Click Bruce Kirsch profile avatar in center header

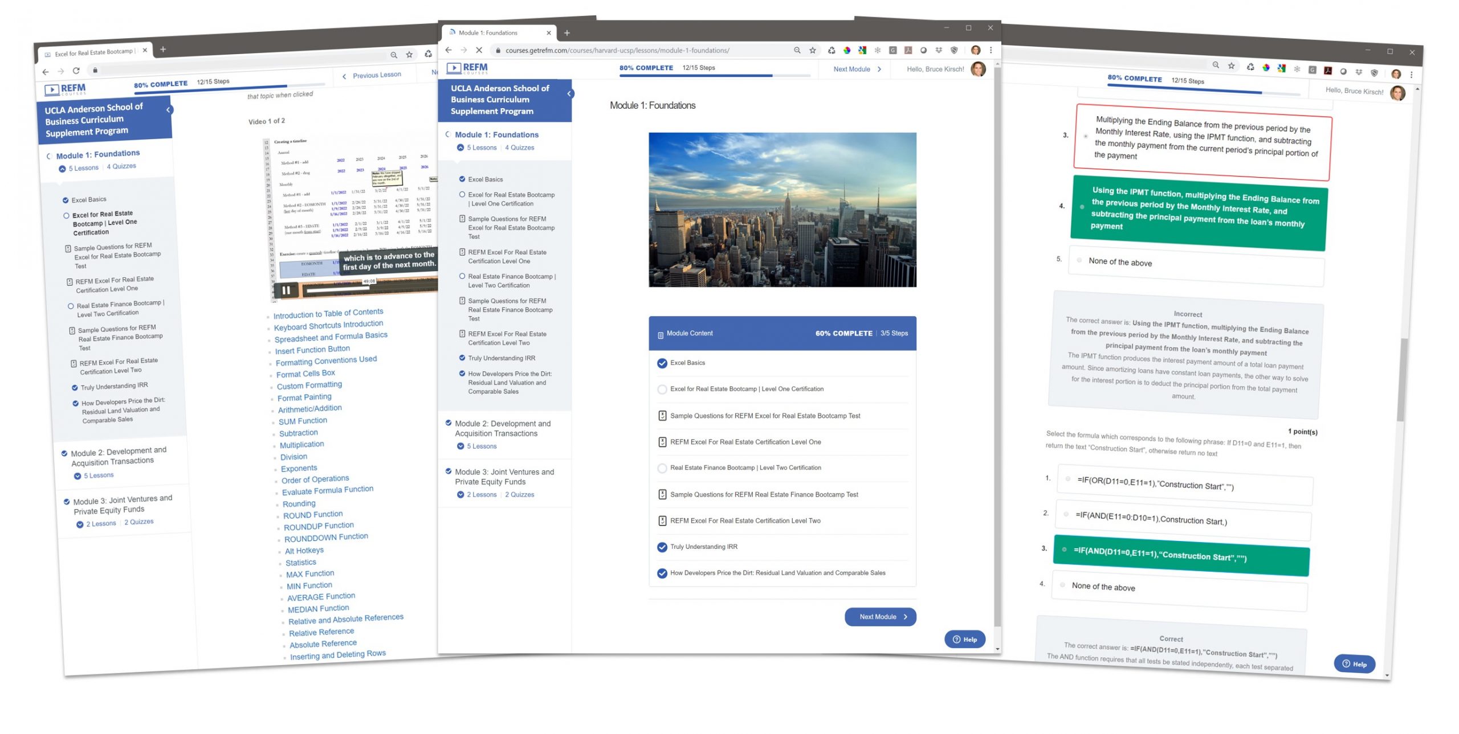tap(978, 69)
